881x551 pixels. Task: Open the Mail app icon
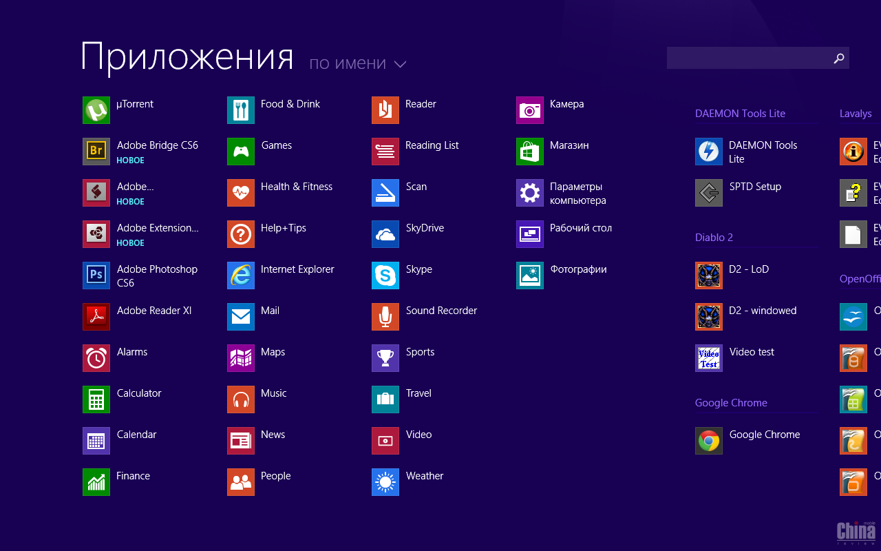click(241, 317)
